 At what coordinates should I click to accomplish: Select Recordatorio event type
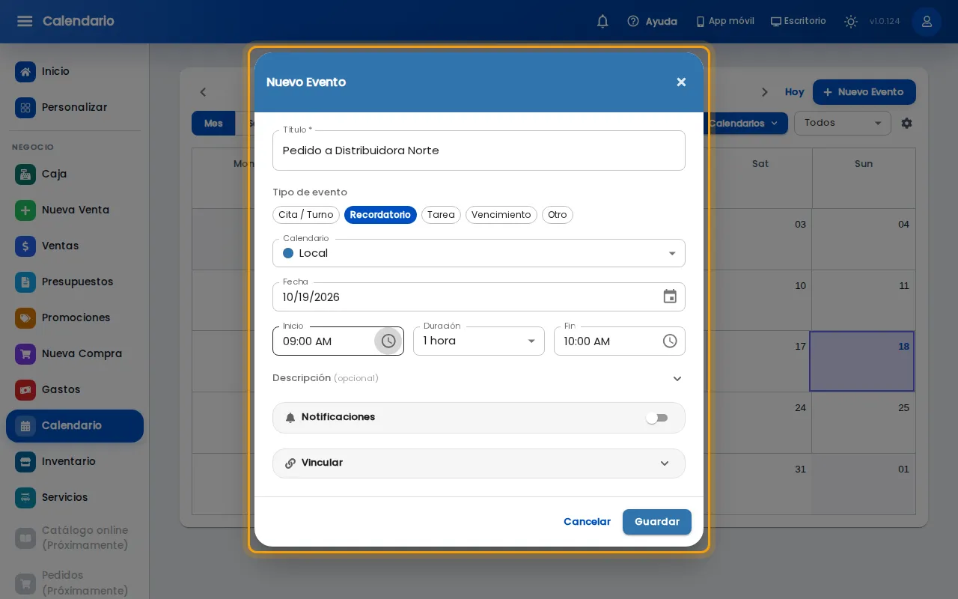380,215
